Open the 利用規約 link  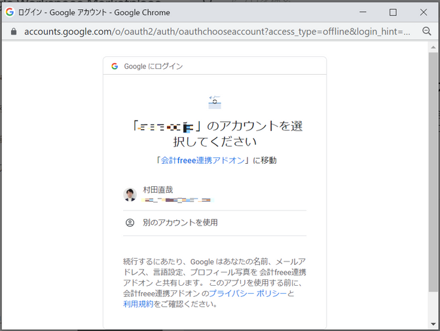(x=138, y=304)
